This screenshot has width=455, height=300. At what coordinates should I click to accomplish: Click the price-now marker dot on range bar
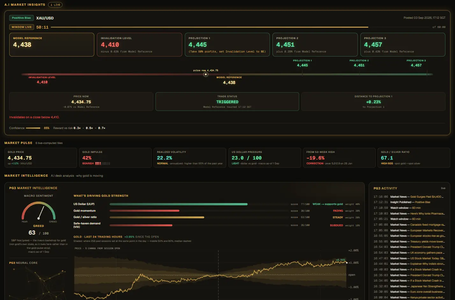[206, 74]
